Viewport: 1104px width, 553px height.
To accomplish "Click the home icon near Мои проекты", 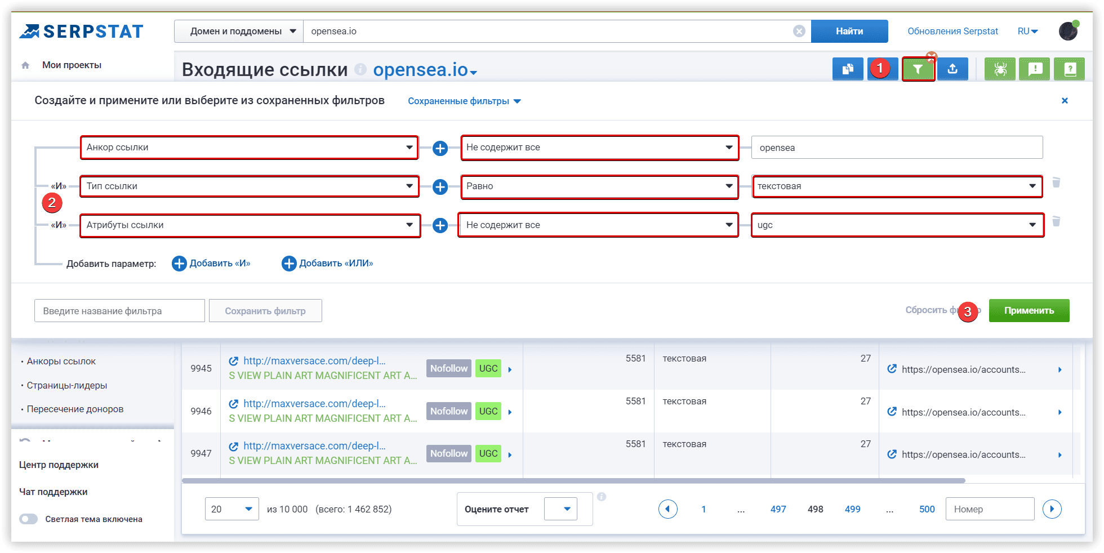I will click(25, 65).
